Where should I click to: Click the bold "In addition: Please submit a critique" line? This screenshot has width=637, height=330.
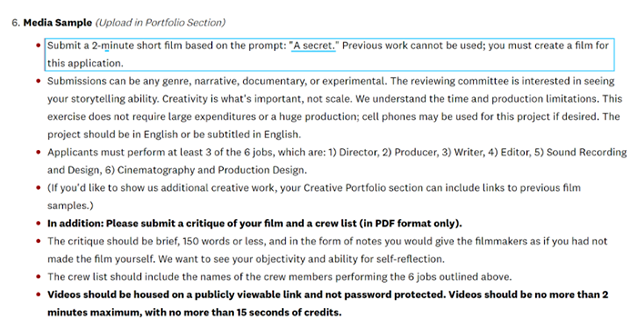click(x=255, y=224)
